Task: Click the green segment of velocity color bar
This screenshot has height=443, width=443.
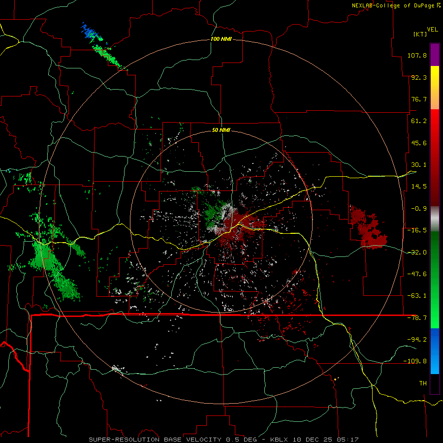Action: click(435, 280)
